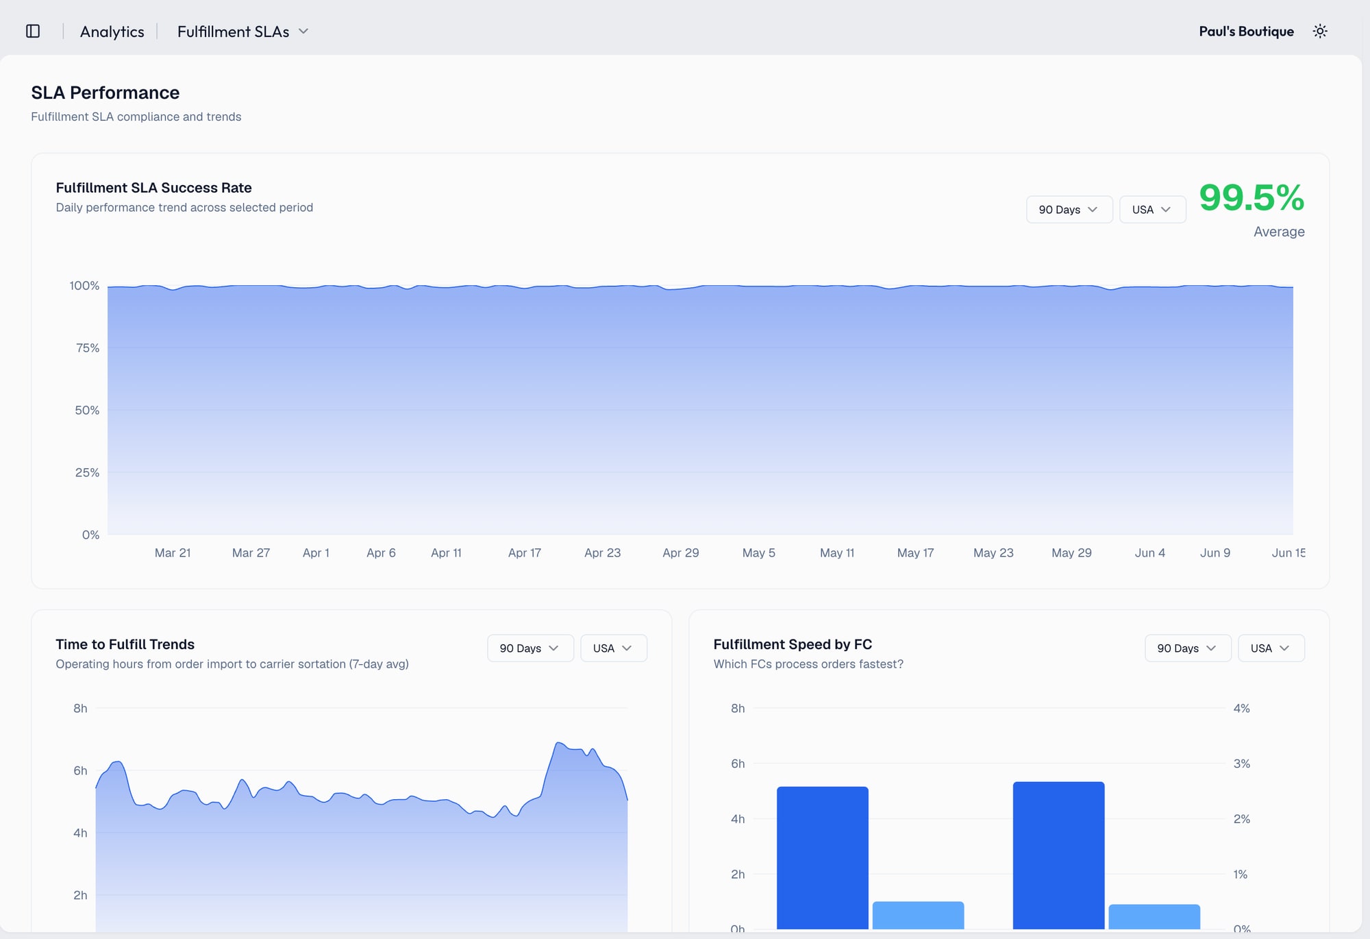Click the 99.5% average value

(x=1251, y=198)
